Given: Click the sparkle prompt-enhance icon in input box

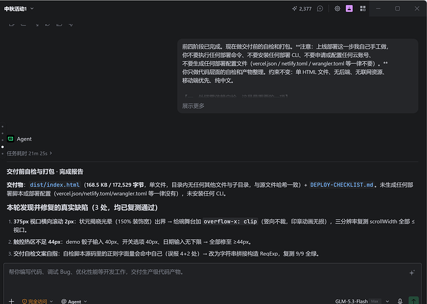Looking at the screenshot, I should [x=412, y=272].
